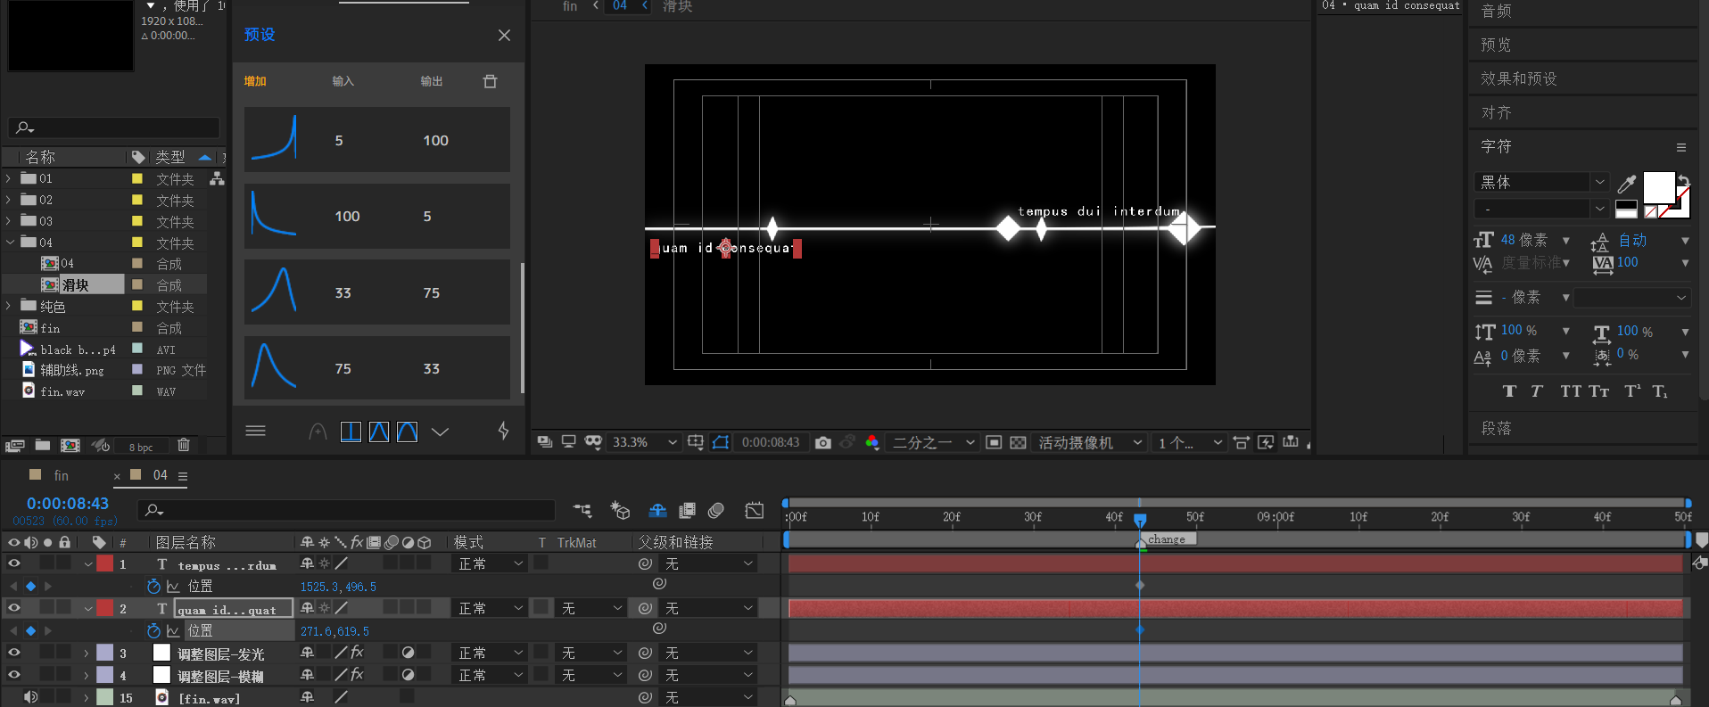This screenshot has width=1709, height=707.
Task: Swap fill and stroke colors
Action: (x=1683, y=181)
